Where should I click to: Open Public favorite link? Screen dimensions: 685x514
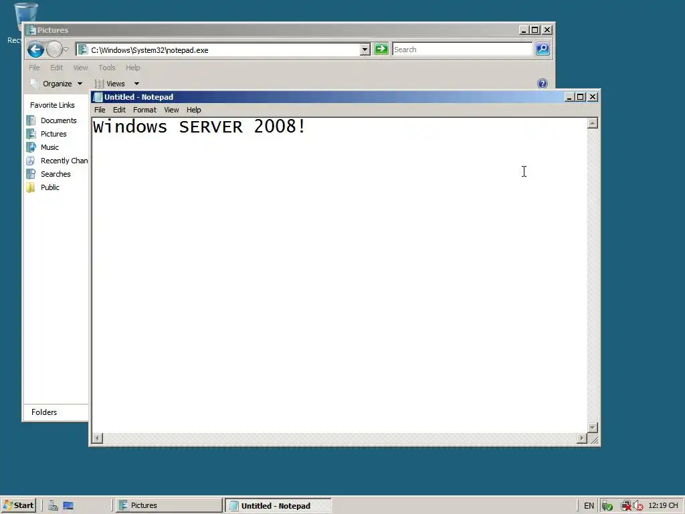pyautogui.click(x=50, y=187)
